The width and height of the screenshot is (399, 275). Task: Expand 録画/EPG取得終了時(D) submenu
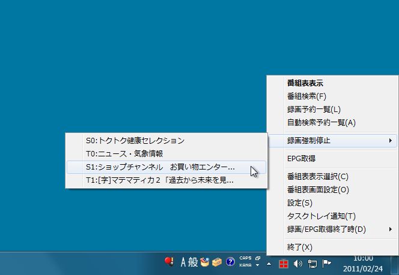(333, 229)
